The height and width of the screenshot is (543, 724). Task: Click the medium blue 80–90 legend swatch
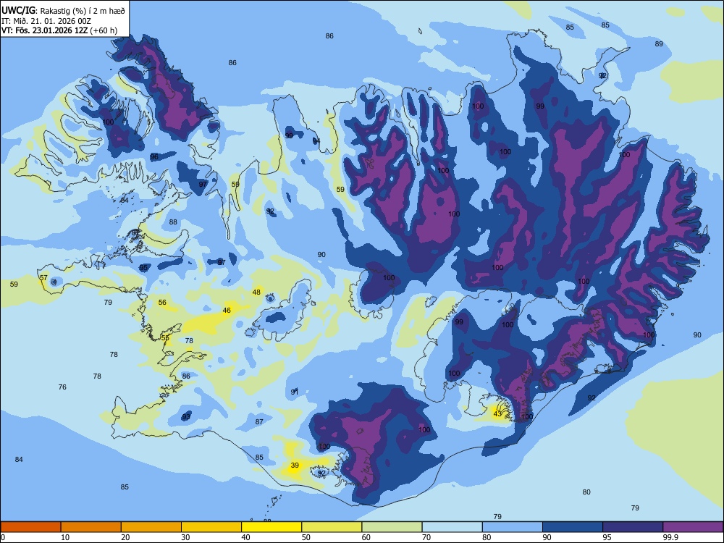coord(513,527)
